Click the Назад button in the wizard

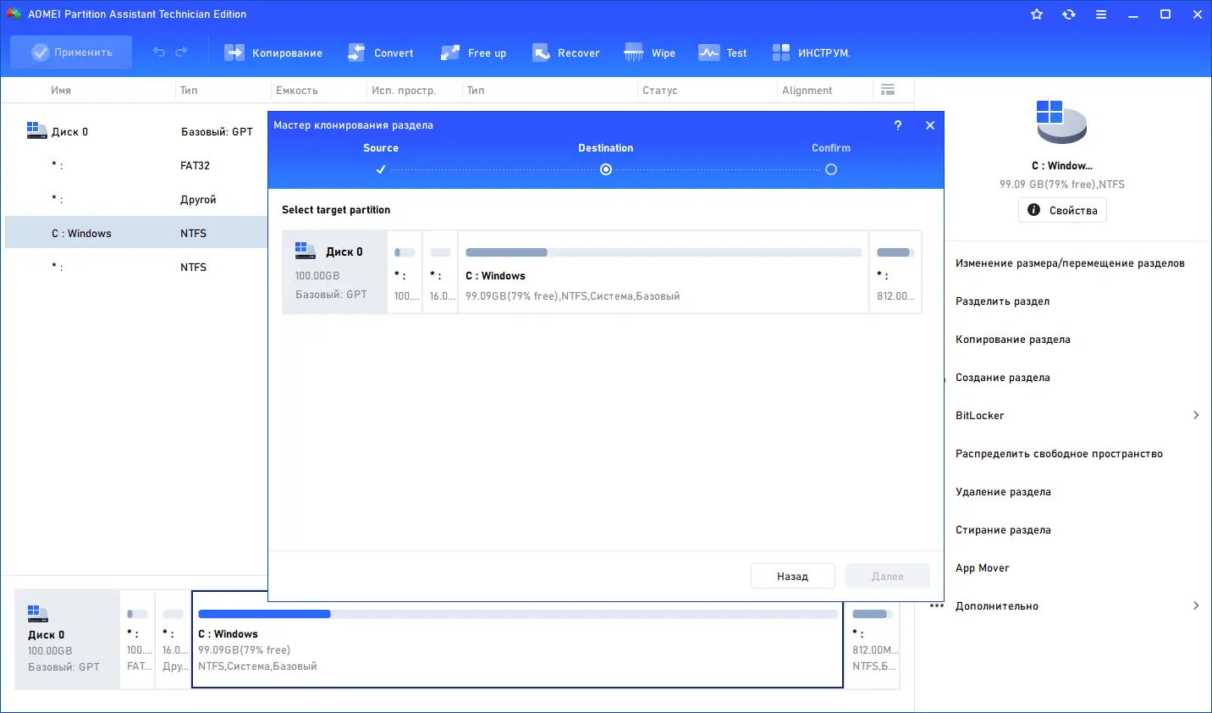(792, 576)
